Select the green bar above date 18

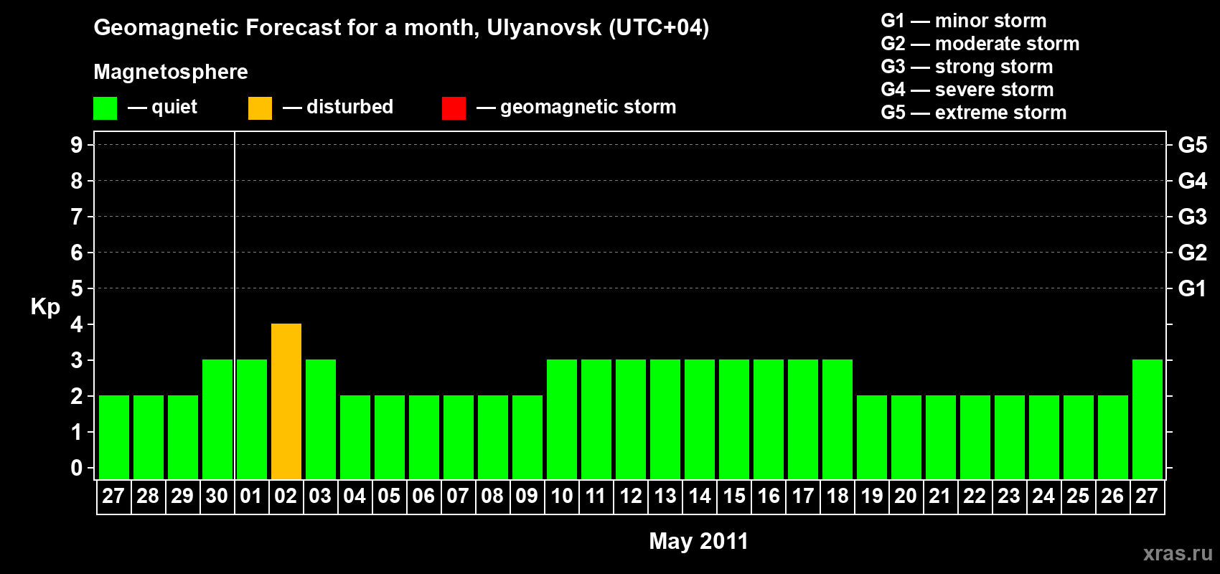(x=837, y=419)
